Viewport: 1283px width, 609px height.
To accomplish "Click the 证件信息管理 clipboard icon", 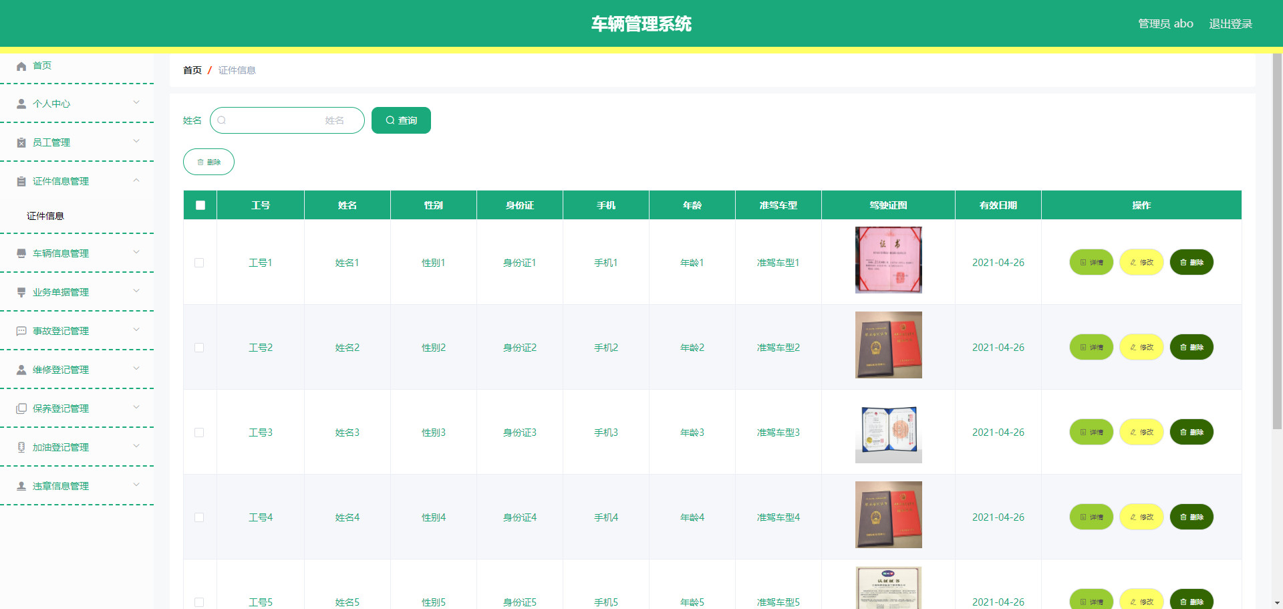I will tap(21, 181).
